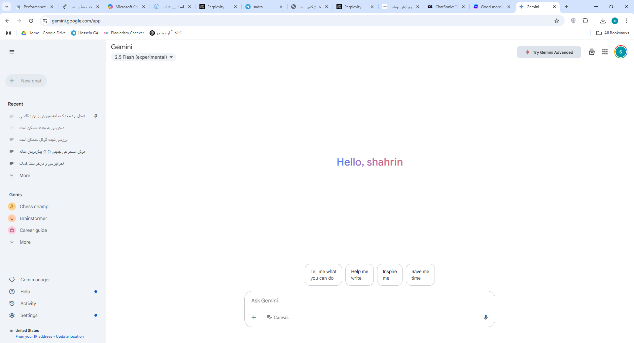Open Chrome three-dot menu
This screenshot has width=634, height=343.
pyautogui.click(x=627, y=21)
